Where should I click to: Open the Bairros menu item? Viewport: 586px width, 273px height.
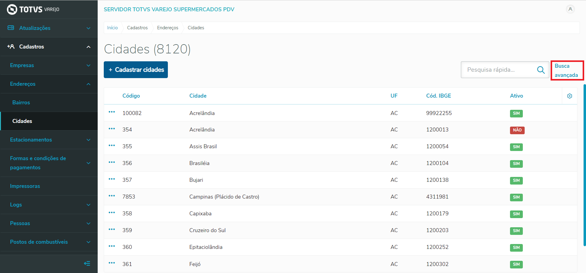pyautogui.click(x=49, y=102)
